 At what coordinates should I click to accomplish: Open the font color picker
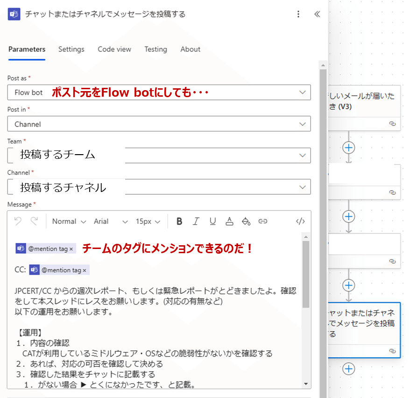(x=229, y=221)
